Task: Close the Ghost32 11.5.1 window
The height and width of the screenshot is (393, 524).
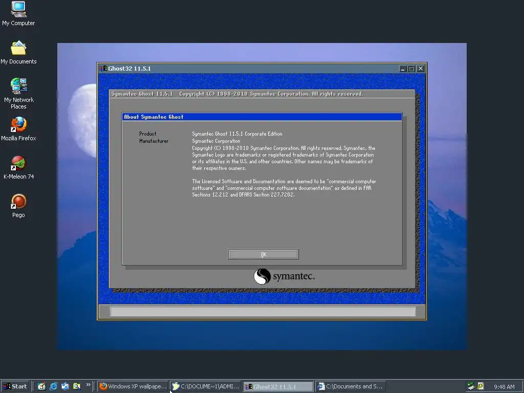Action: pos(421,69)
